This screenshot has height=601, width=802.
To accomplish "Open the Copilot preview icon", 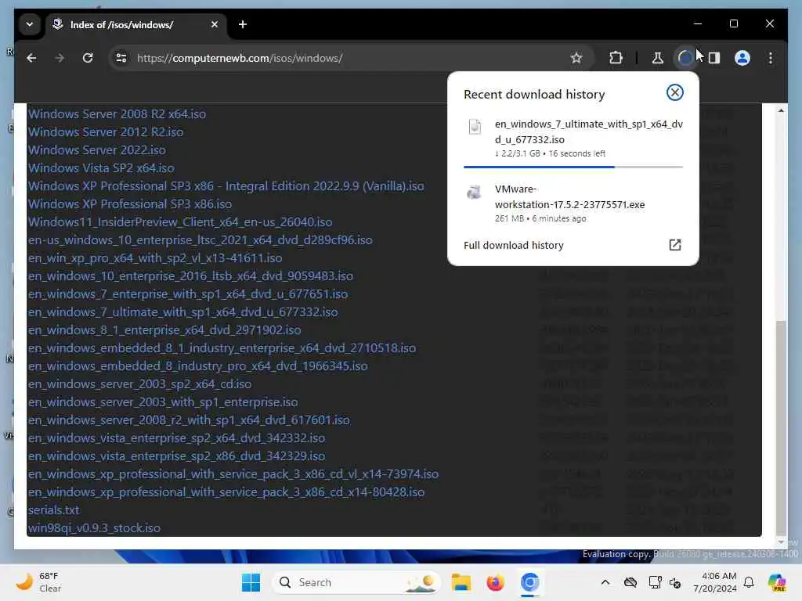I will 776,582.
